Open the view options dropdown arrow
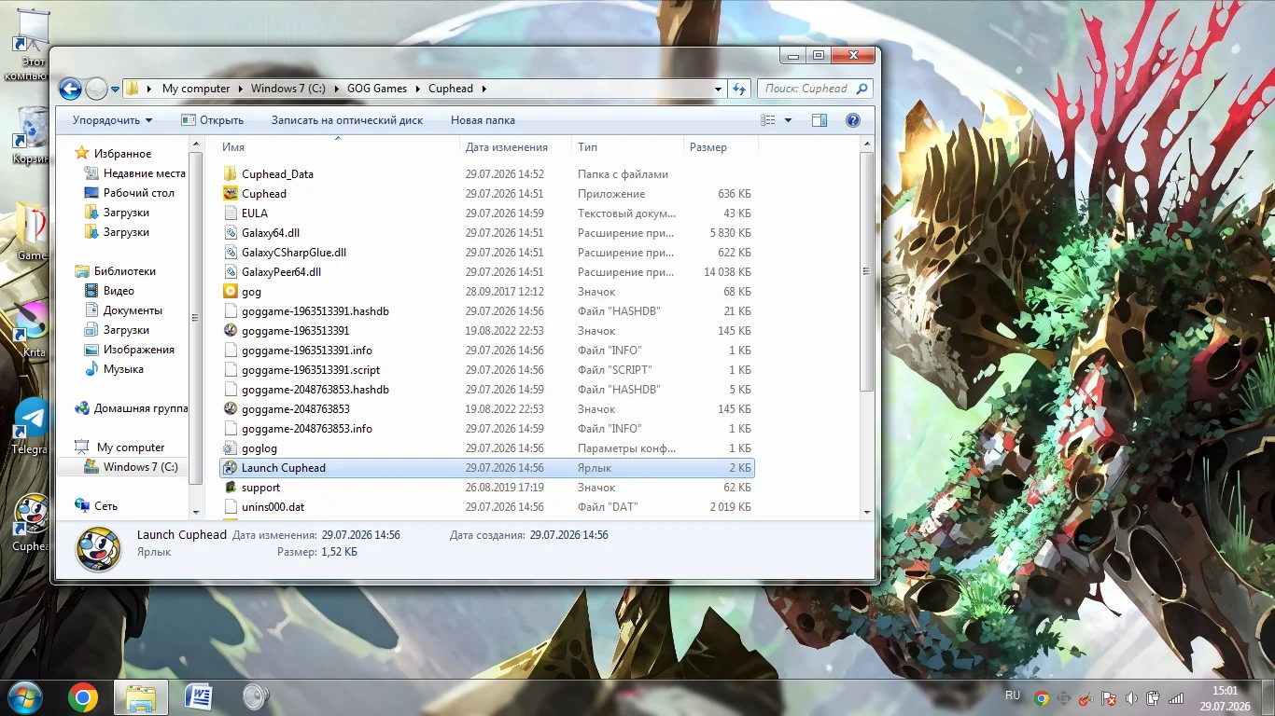Image resolution: width=1275 pixels, height=716 pixels. (x=788, y=120)
